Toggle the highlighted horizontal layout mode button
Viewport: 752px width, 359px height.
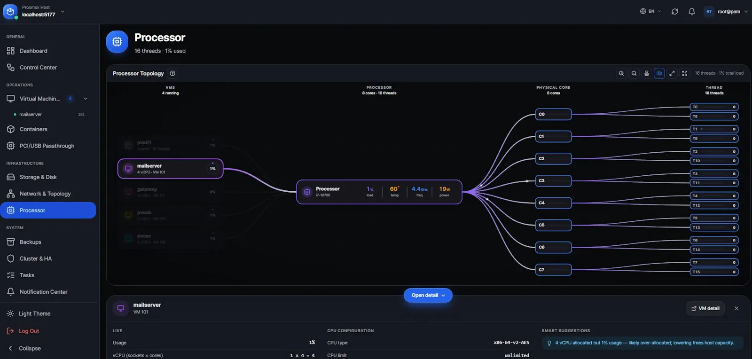coord(659,73)
